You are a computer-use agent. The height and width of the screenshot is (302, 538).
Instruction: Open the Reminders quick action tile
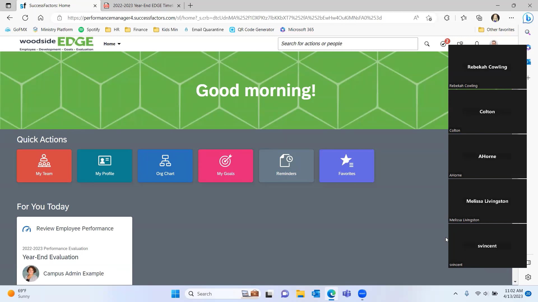tap(286, 166)
